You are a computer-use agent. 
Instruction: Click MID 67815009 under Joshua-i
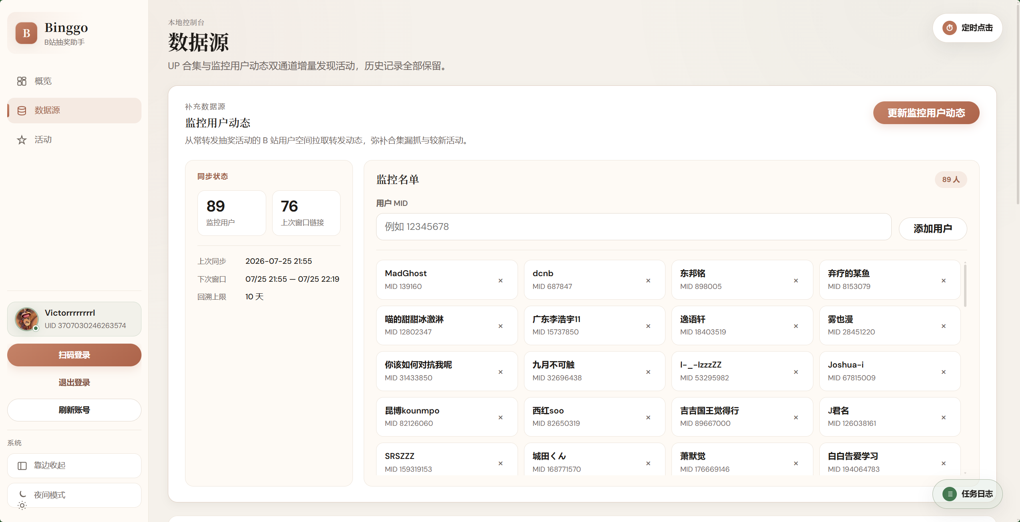[851, 378]
